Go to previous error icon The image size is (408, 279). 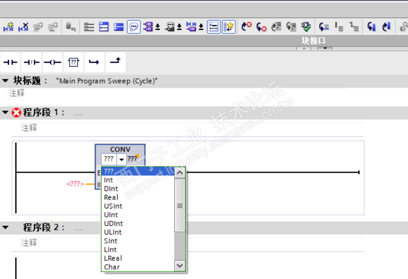[x=261, y=27]
